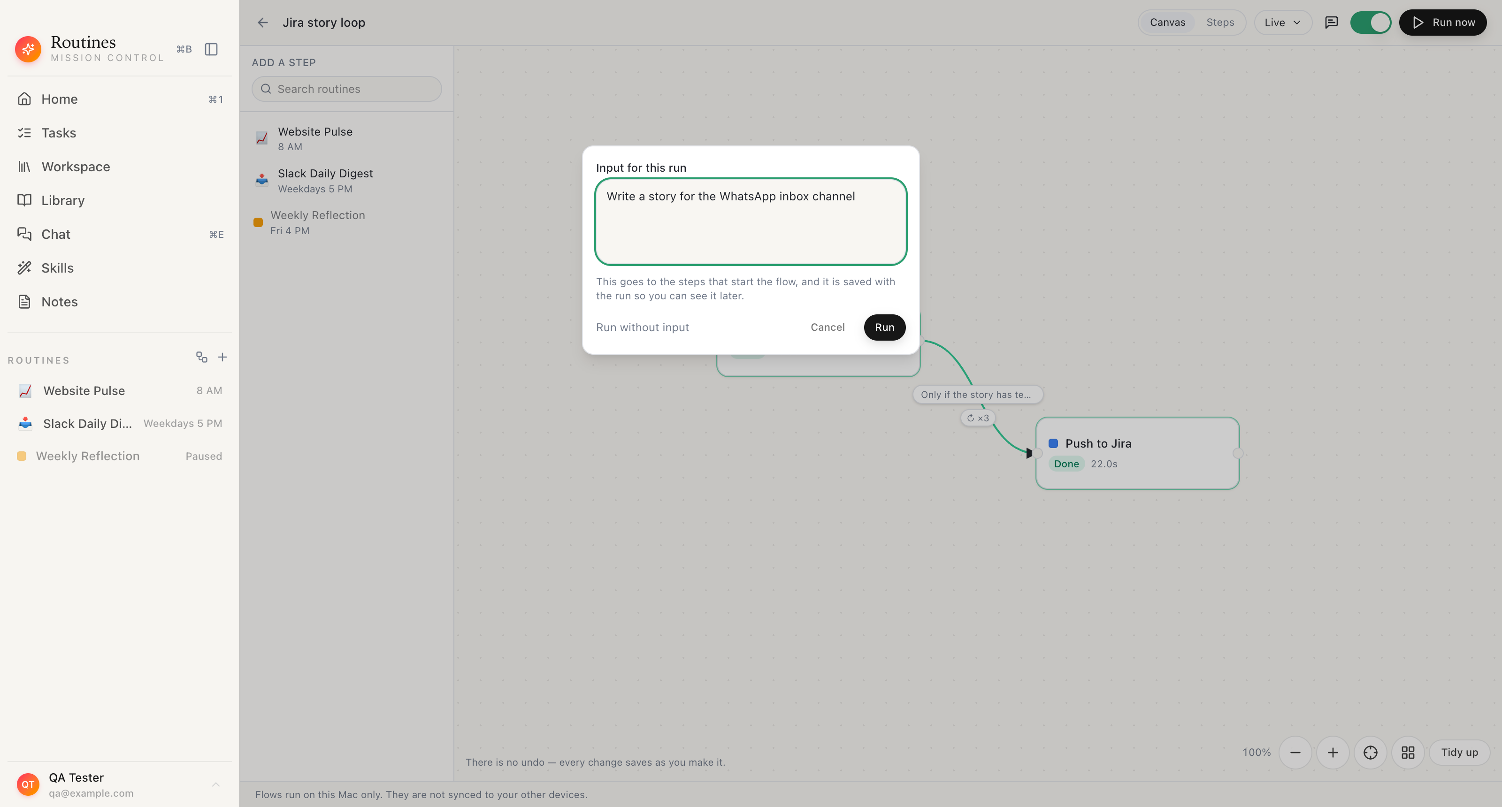Click the search magnifier icon

click(266, 89)
